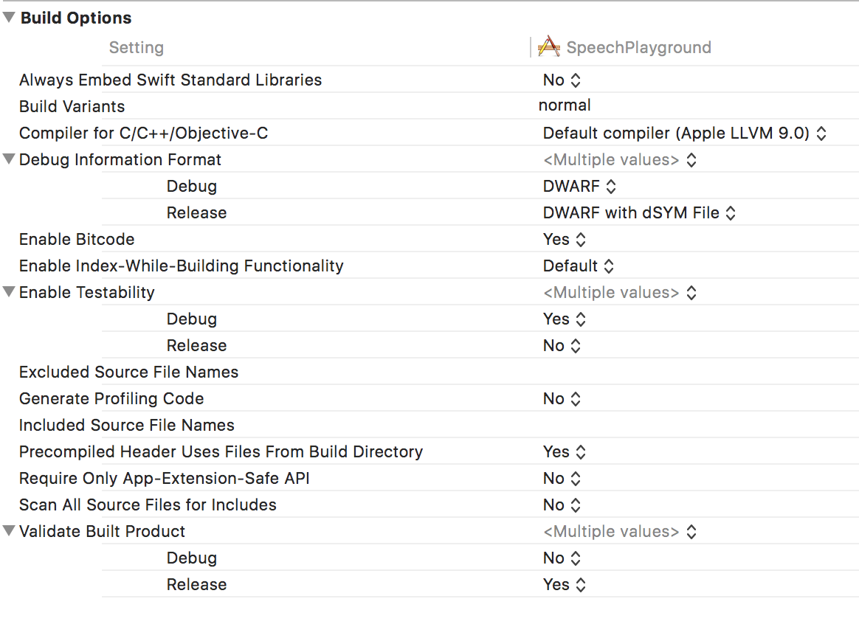Screen dimensions: 859x627
Task: Collapse the Build Options disclosure triangle
Action: click(8, 17)
